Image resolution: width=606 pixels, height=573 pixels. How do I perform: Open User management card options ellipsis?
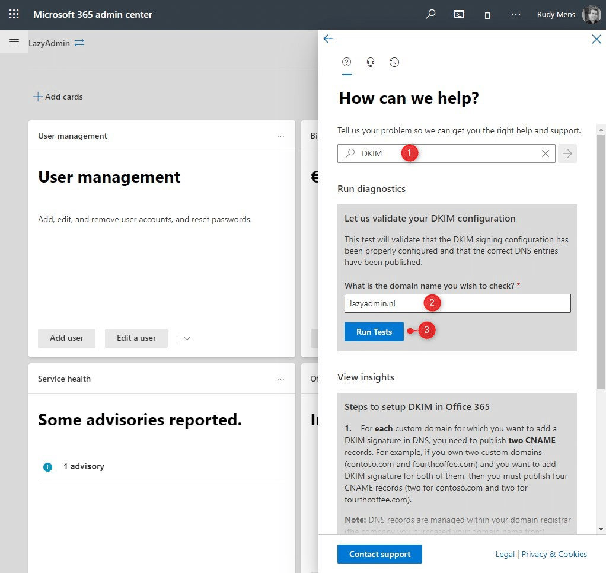(280, 136)
